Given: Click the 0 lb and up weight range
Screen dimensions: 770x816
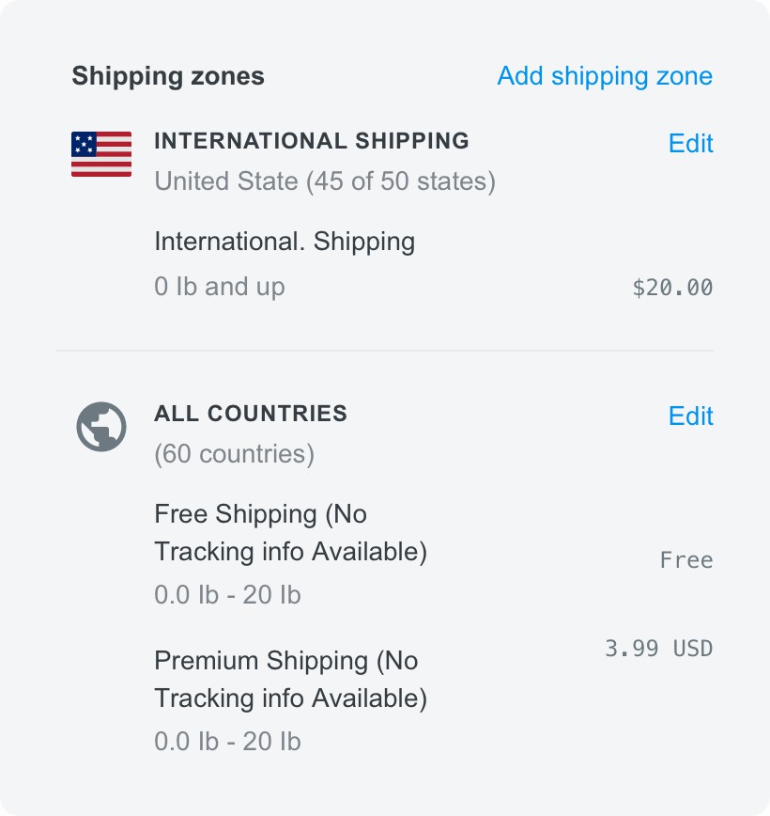Looking at the screenshot, I should click(219, 286).
